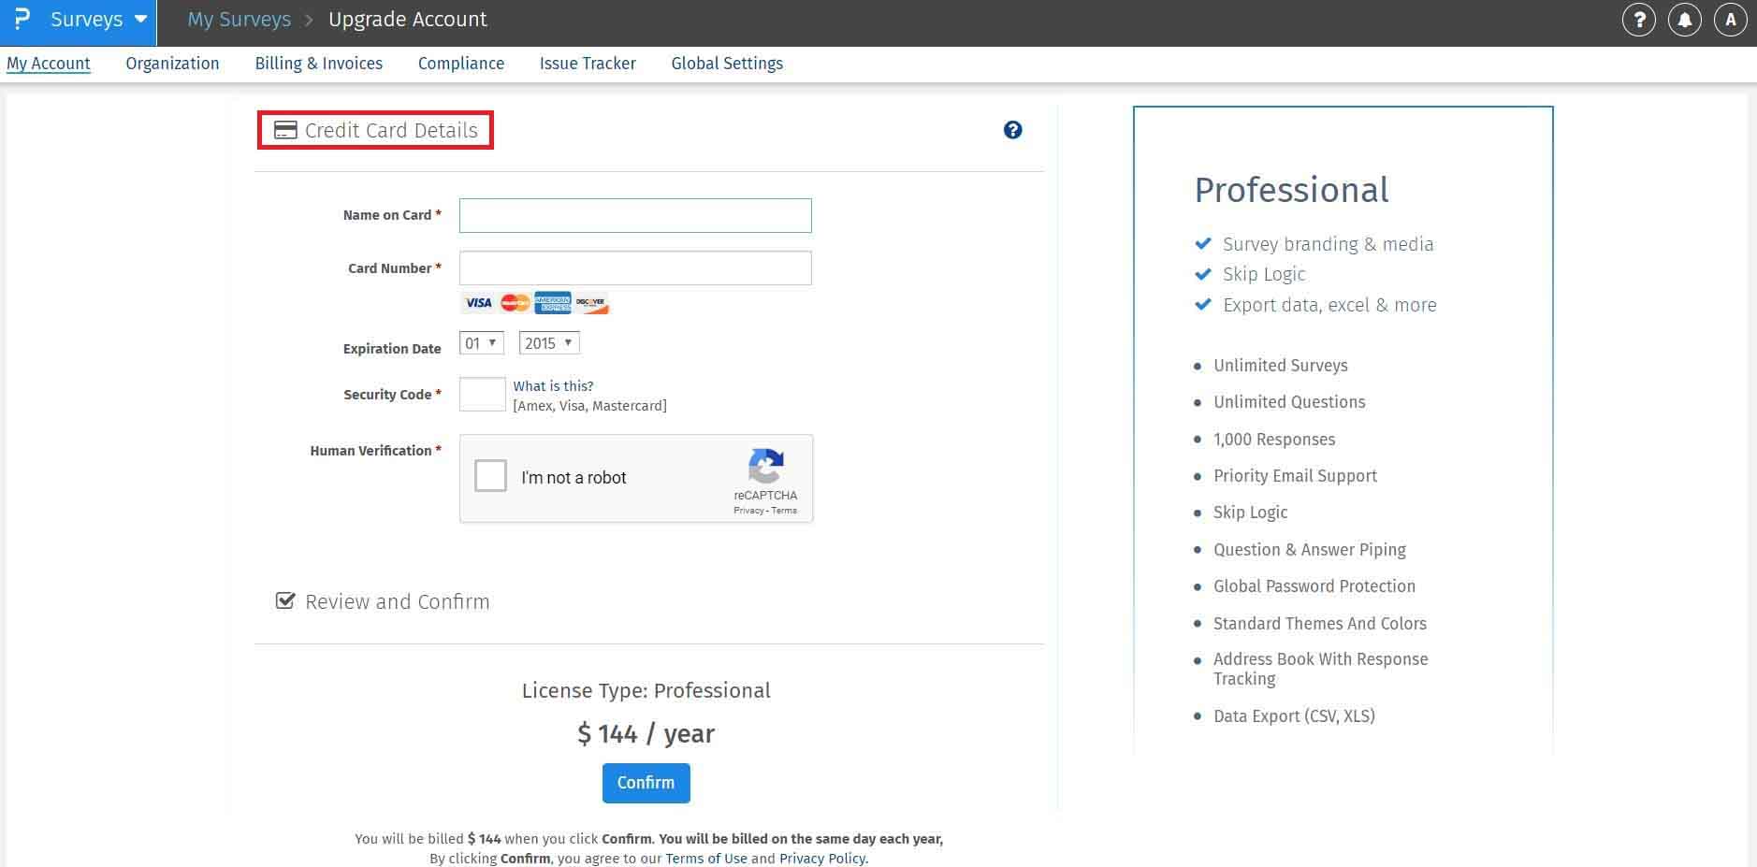Click Survey branding & media text

1329,244
